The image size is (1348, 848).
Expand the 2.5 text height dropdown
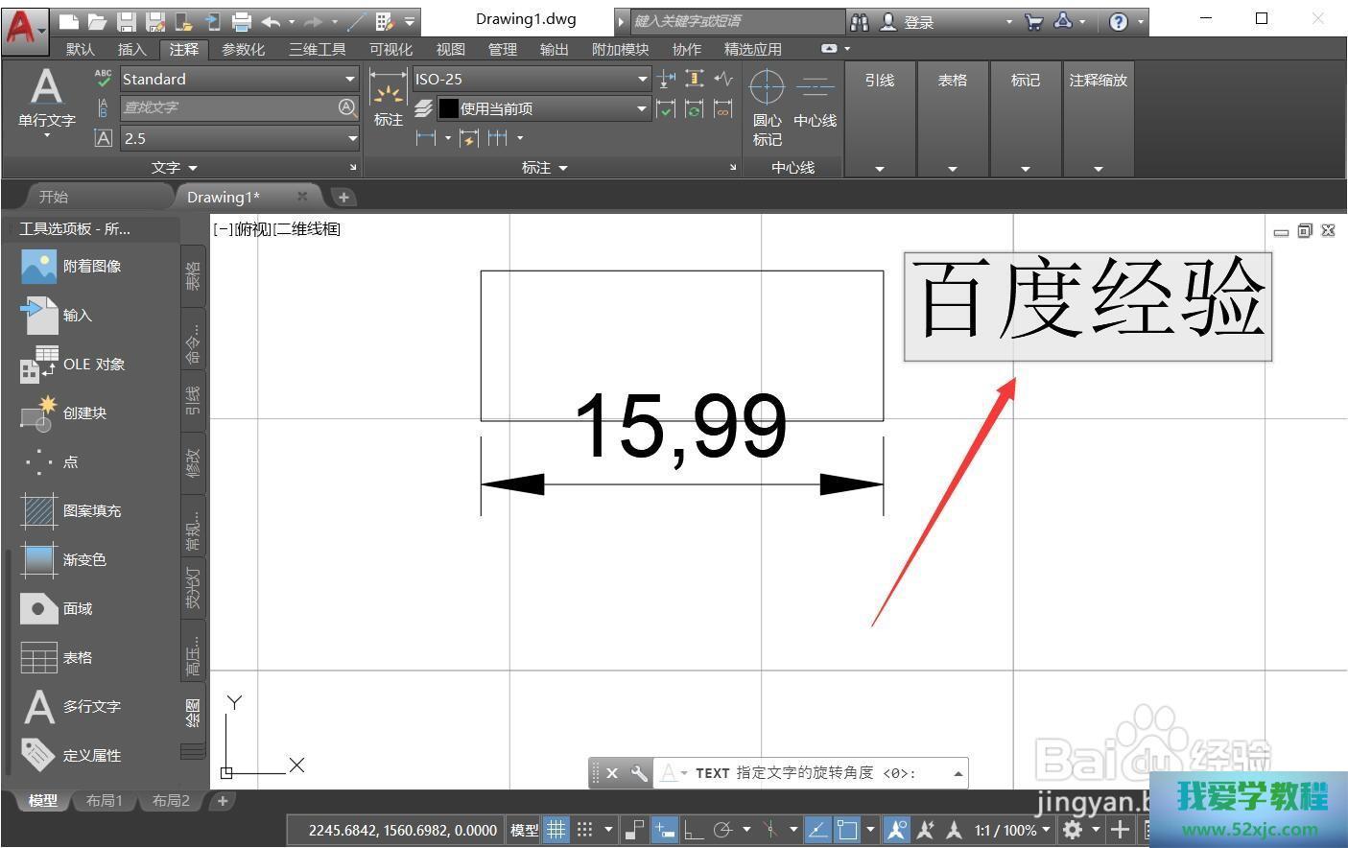click(351, 138)
